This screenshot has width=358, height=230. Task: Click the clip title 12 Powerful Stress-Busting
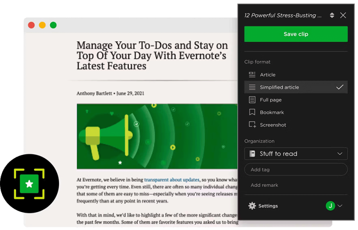coord(283,15)
